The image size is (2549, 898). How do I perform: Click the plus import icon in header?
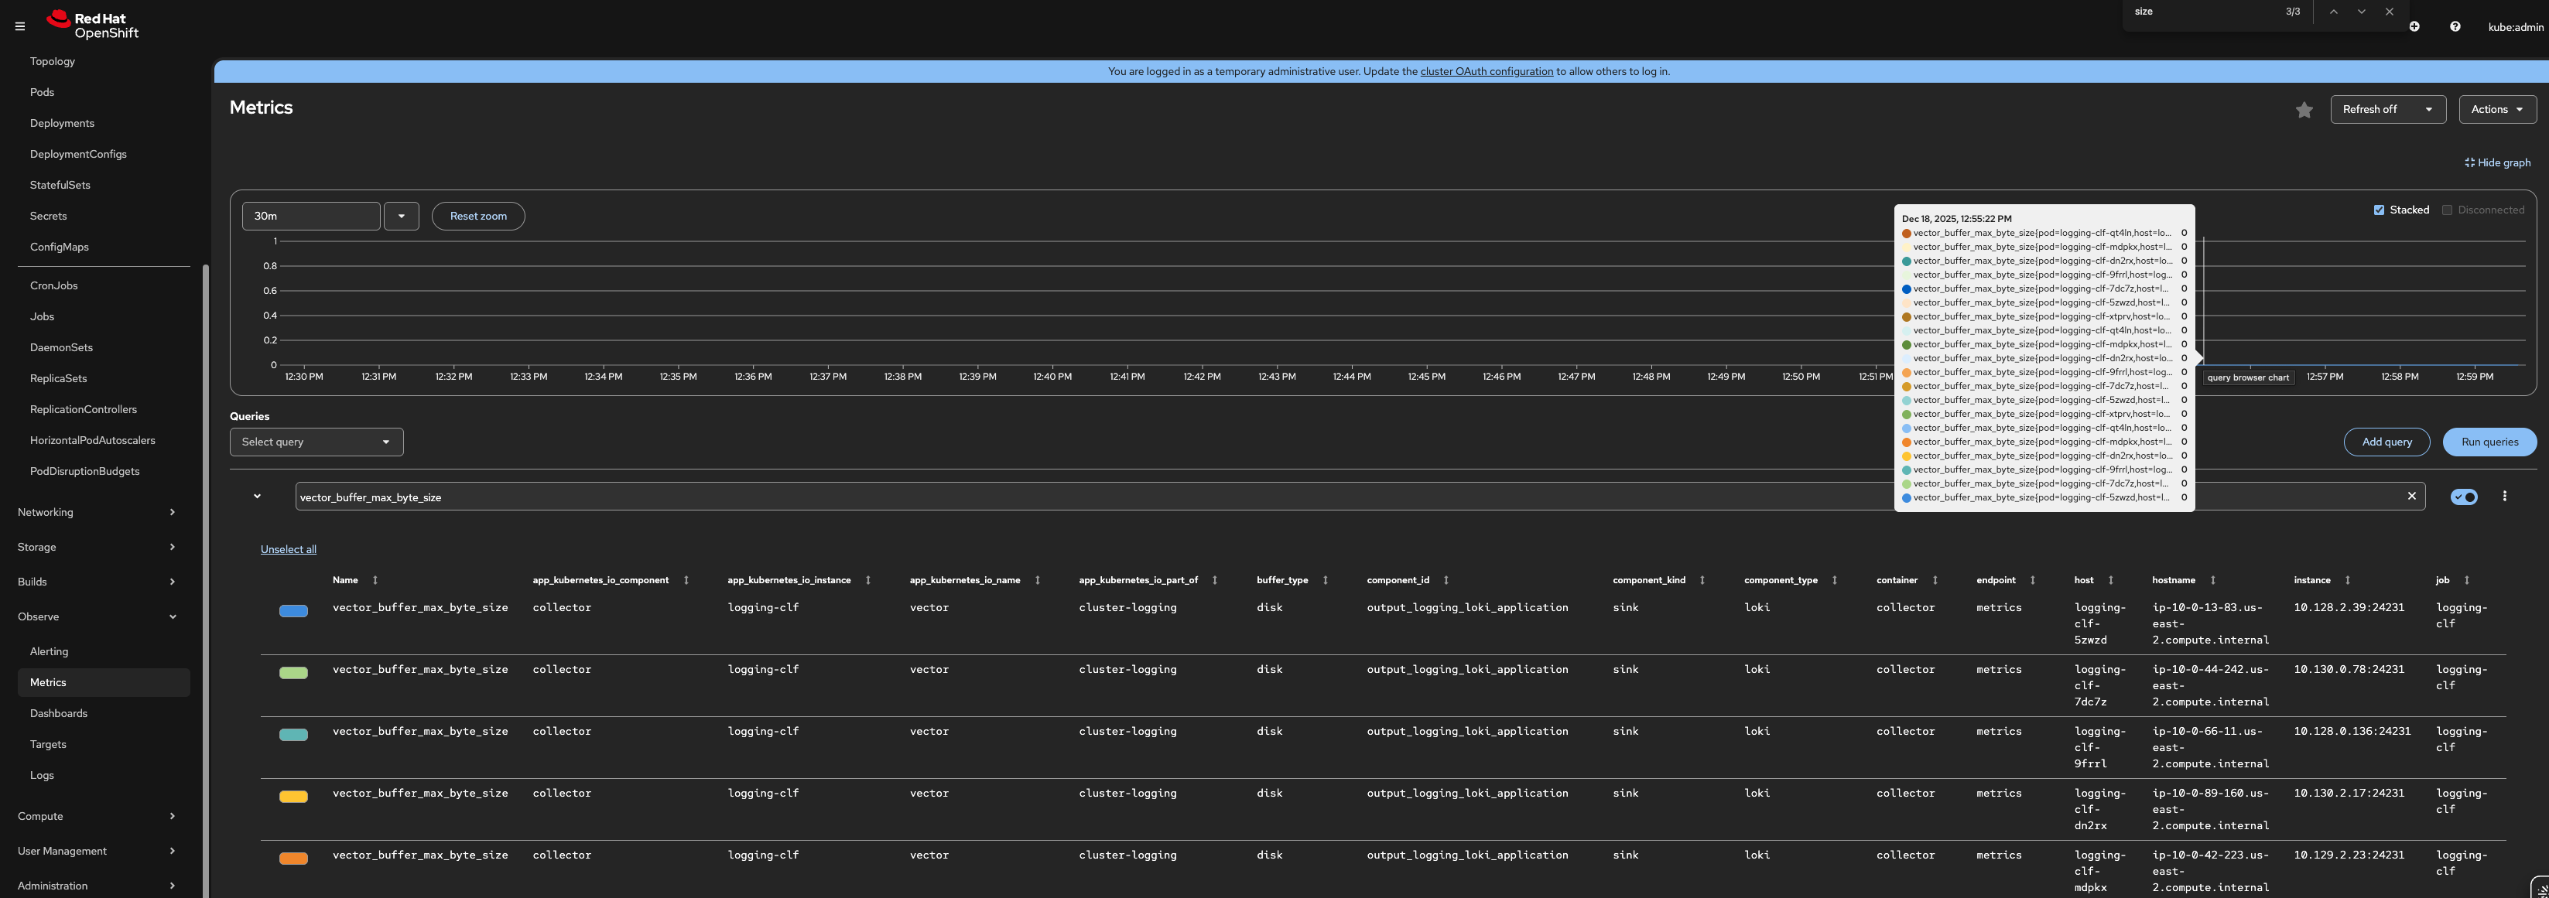point(2414,27)
